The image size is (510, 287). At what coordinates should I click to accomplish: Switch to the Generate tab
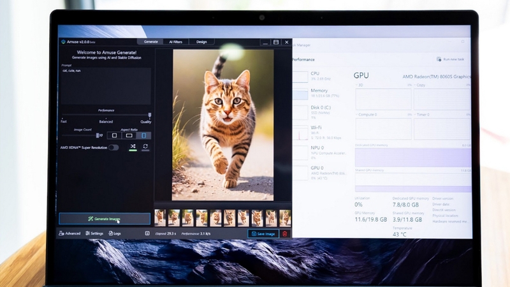click(151, 41)
